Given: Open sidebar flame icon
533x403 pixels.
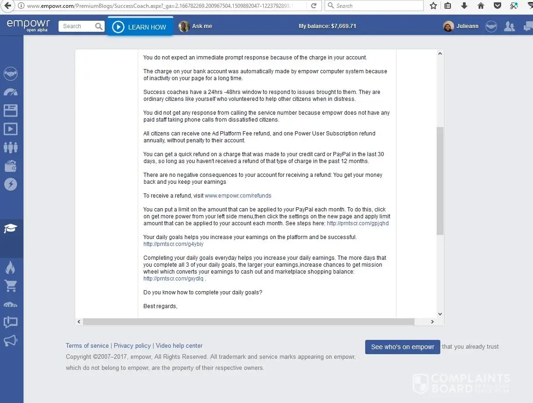Looking at the screenshot, I should click(11, 268).
